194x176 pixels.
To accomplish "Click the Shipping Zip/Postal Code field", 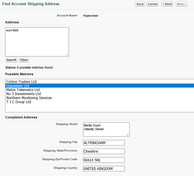I will point(104,160).
